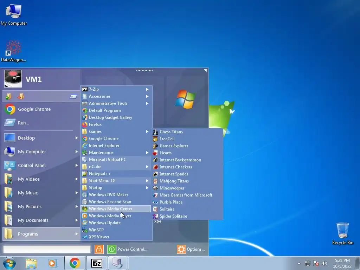The image size is (360, 270).
Task: Open My Videos menu entry
Action: point(41,179)
